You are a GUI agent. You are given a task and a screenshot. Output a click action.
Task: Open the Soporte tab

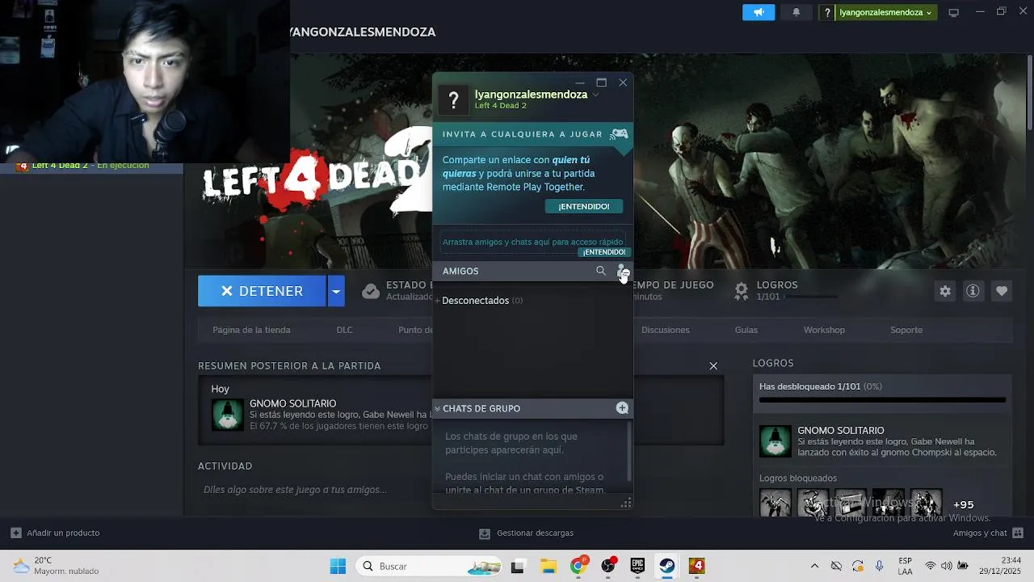click(x=906, y=330)
